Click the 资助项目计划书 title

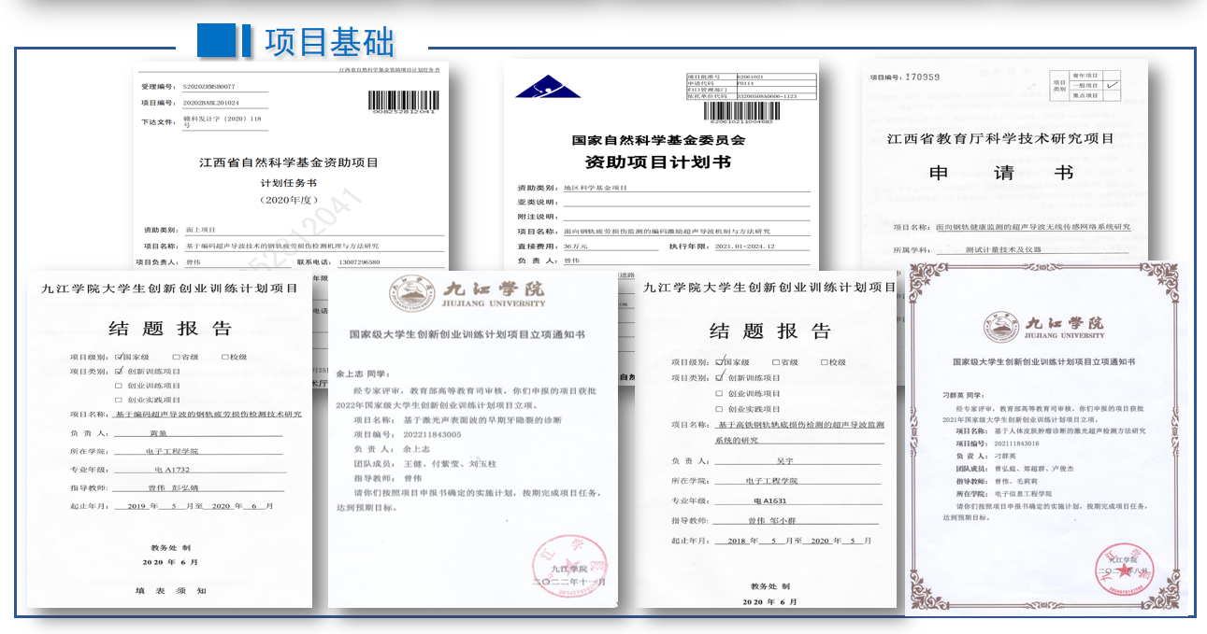[657, 162]
